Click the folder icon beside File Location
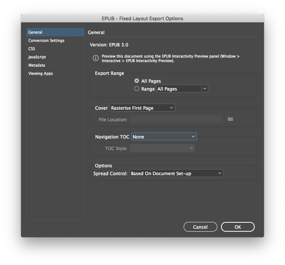Image resolution: width=285 pixels, height=265 pixels. [x=230, y=119]
